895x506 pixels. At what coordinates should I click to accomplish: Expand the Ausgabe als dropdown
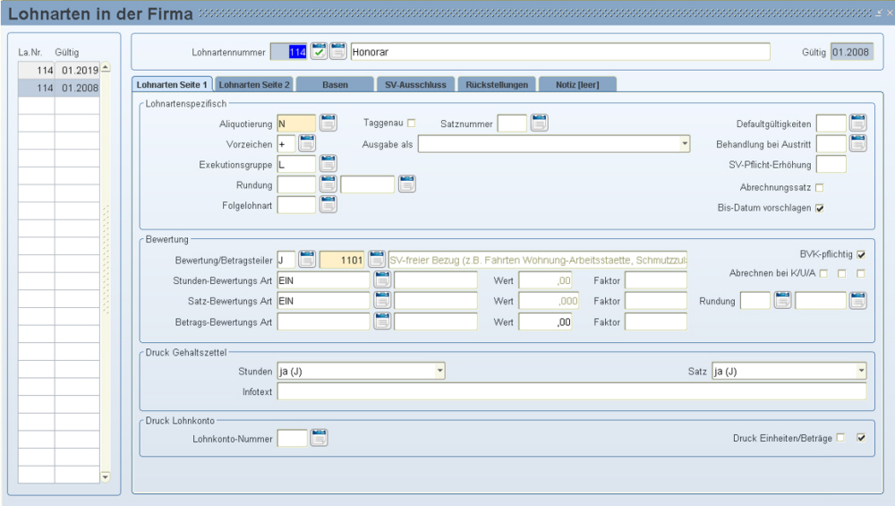point(685,143)
